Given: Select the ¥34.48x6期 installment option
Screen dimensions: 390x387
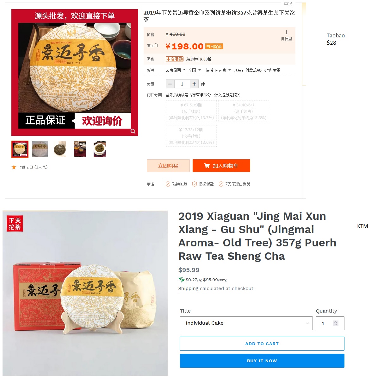Looking at the screenshot, I should click(x=244, y=111).
